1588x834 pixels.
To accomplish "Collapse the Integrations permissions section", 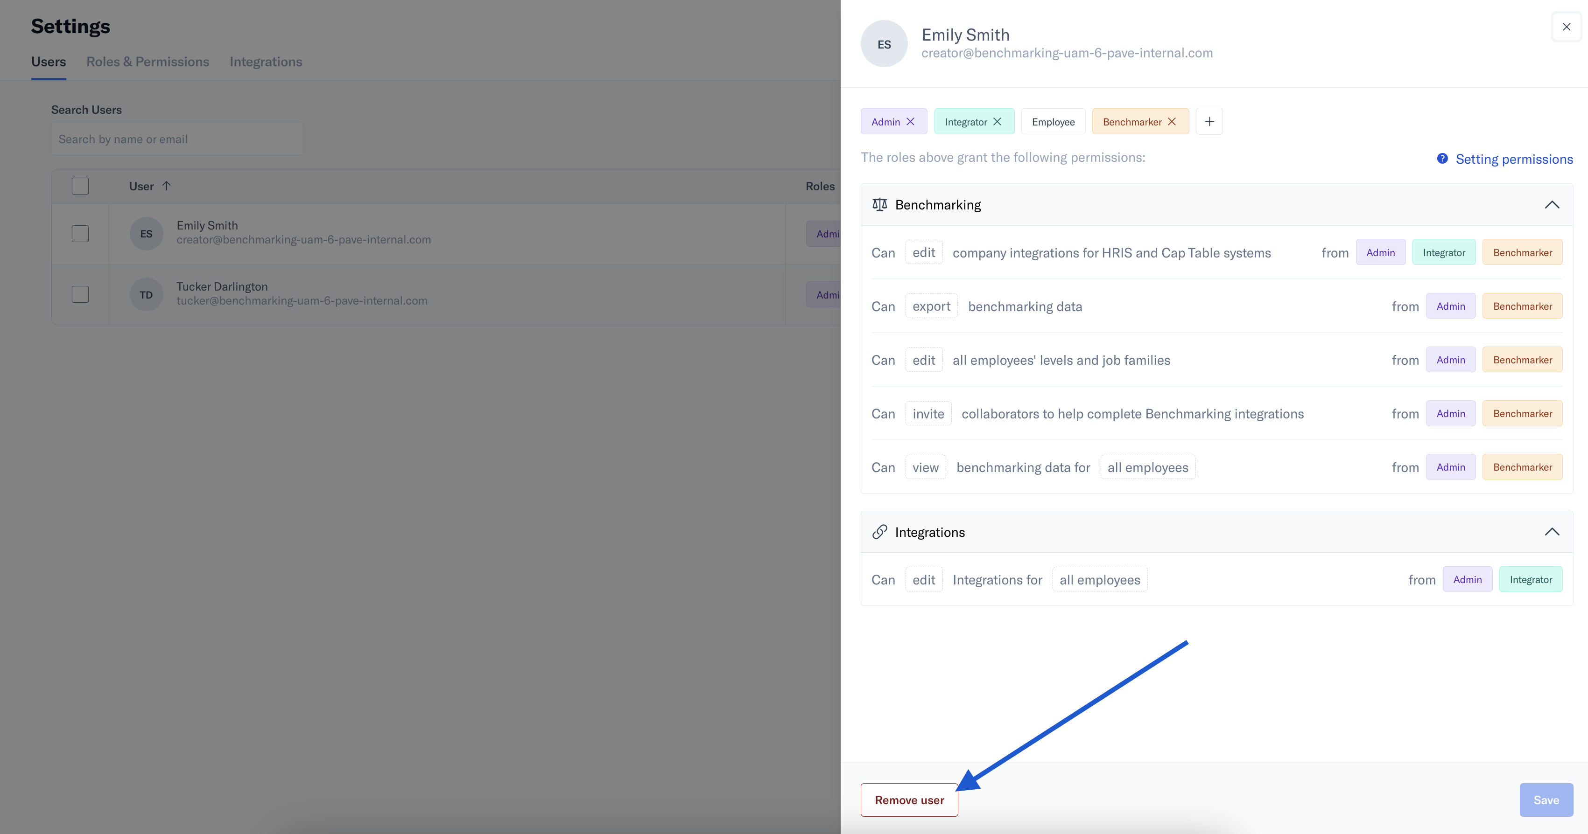I will pyautogui.click(x=1552, y=532).
